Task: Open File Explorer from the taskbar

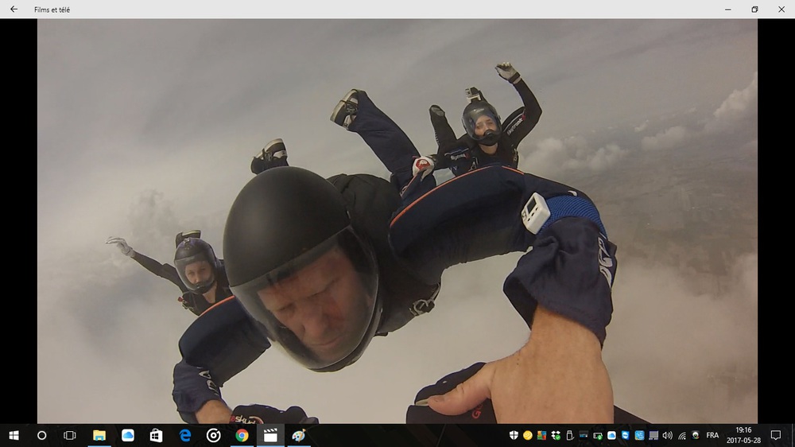Action: coord(99,435)
